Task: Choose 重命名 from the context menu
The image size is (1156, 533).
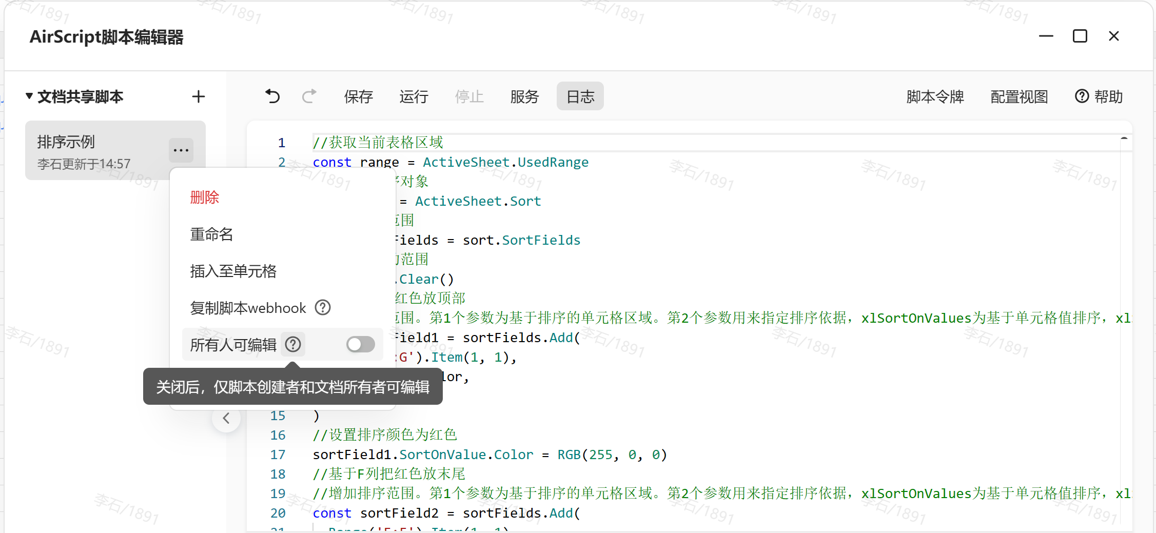Action: coord(211,234)
